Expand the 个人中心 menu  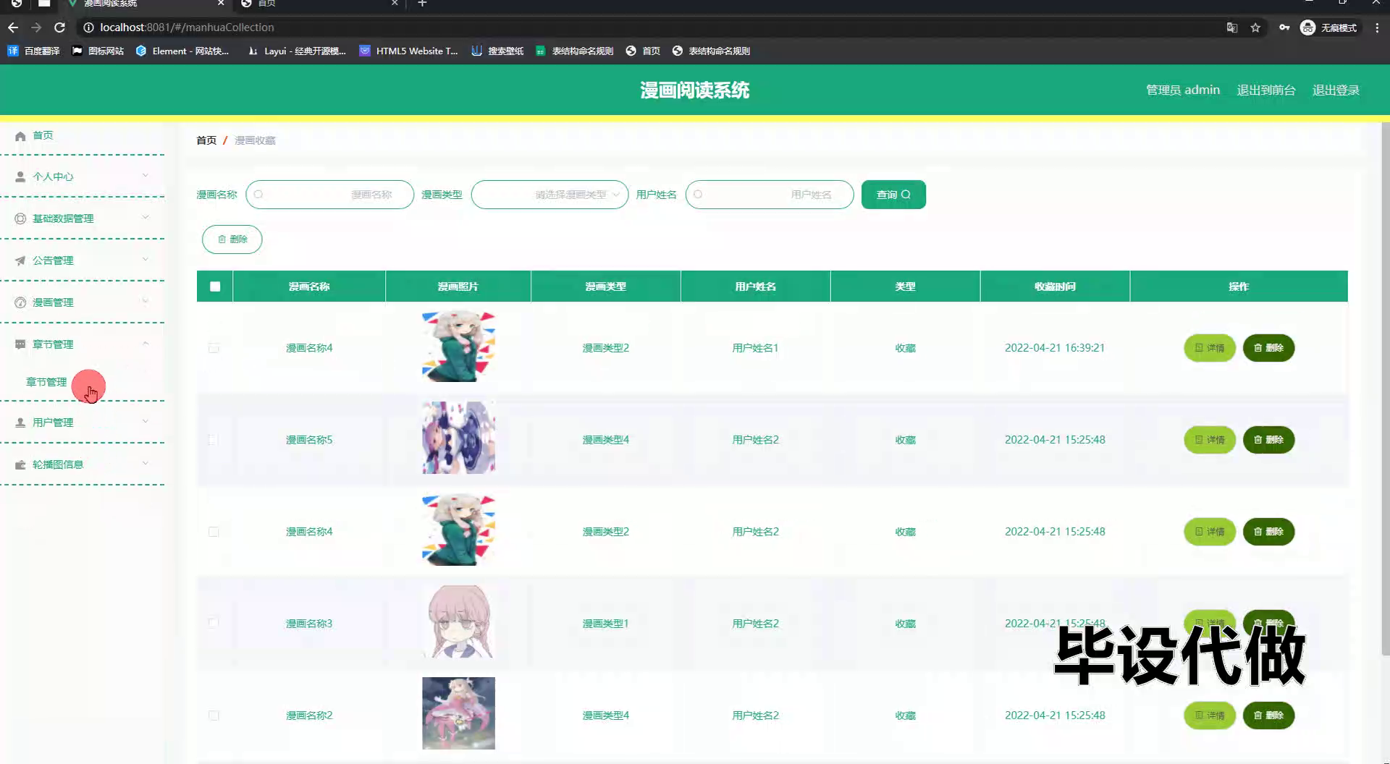click(x=146, y=176)
